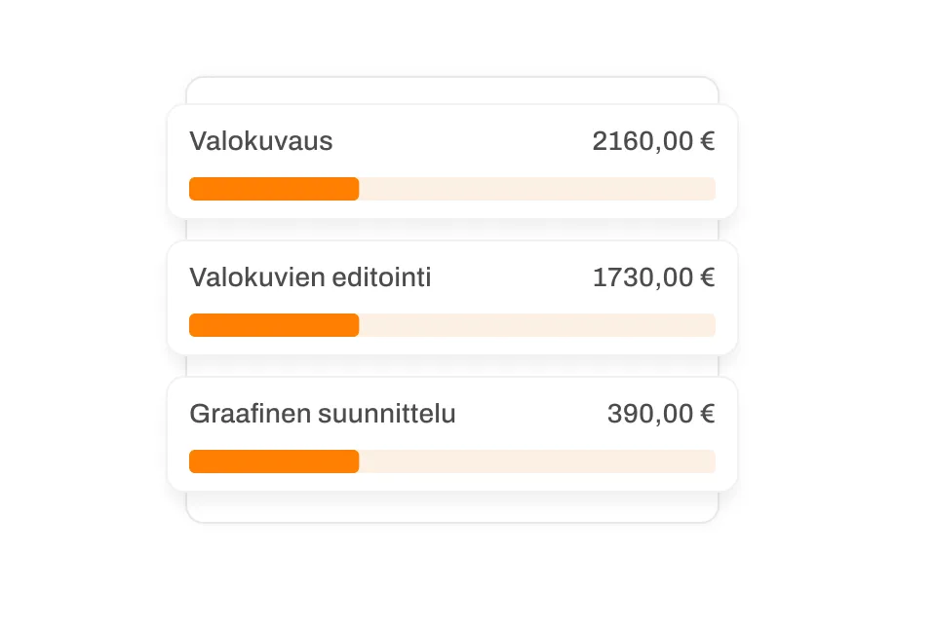Click the Graafinen suunnittelu title
Viewport: 934px width, 625px height.
[324, 413]
